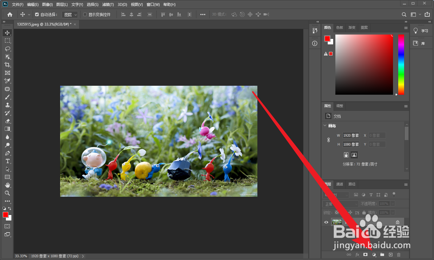The width and height of the screenshot is (434, 260).
Task: Select the Frame tool
Action: point(7,73)
